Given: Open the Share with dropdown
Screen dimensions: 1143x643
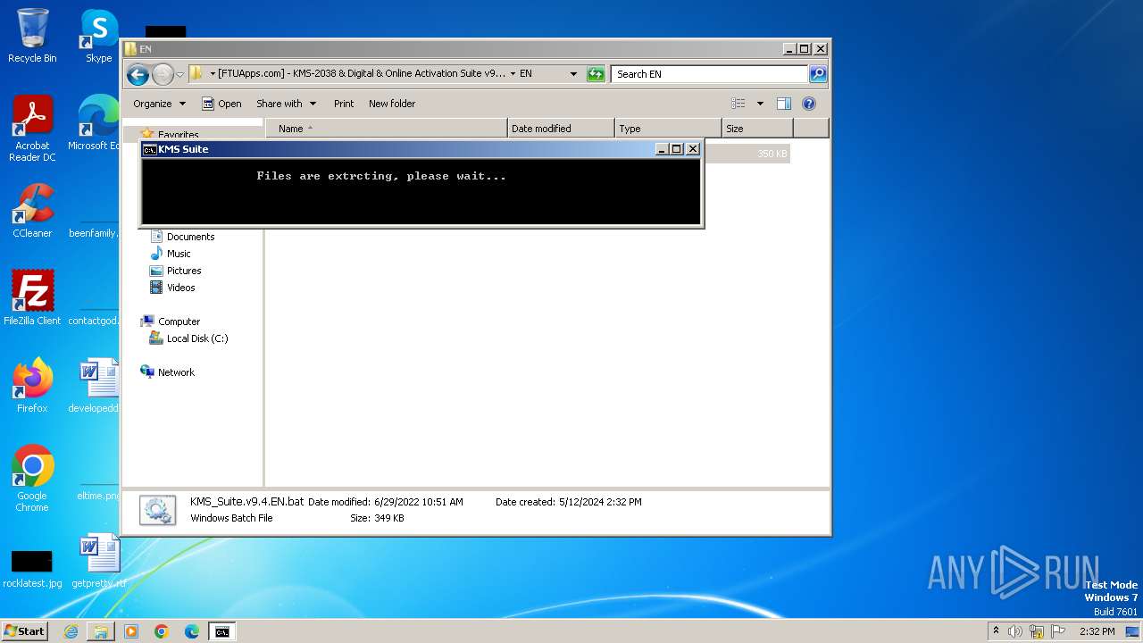Looking at the screenshot, I should [x=286, y=104].
